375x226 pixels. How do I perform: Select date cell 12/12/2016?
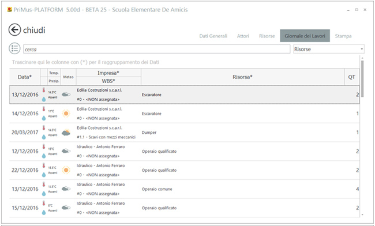[x=25, y=151]
